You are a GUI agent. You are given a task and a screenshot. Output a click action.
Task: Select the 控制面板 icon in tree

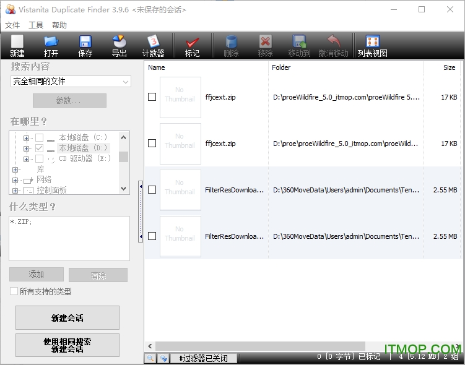(x=28, y=190)
